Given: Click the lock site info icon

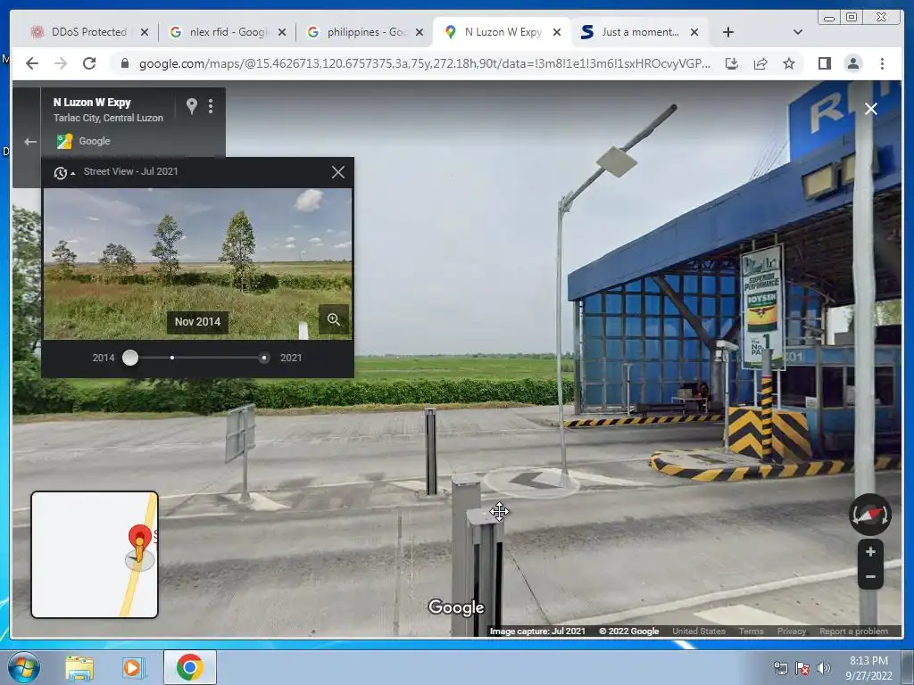Looking at the screenshot, I should pos(124,63).
